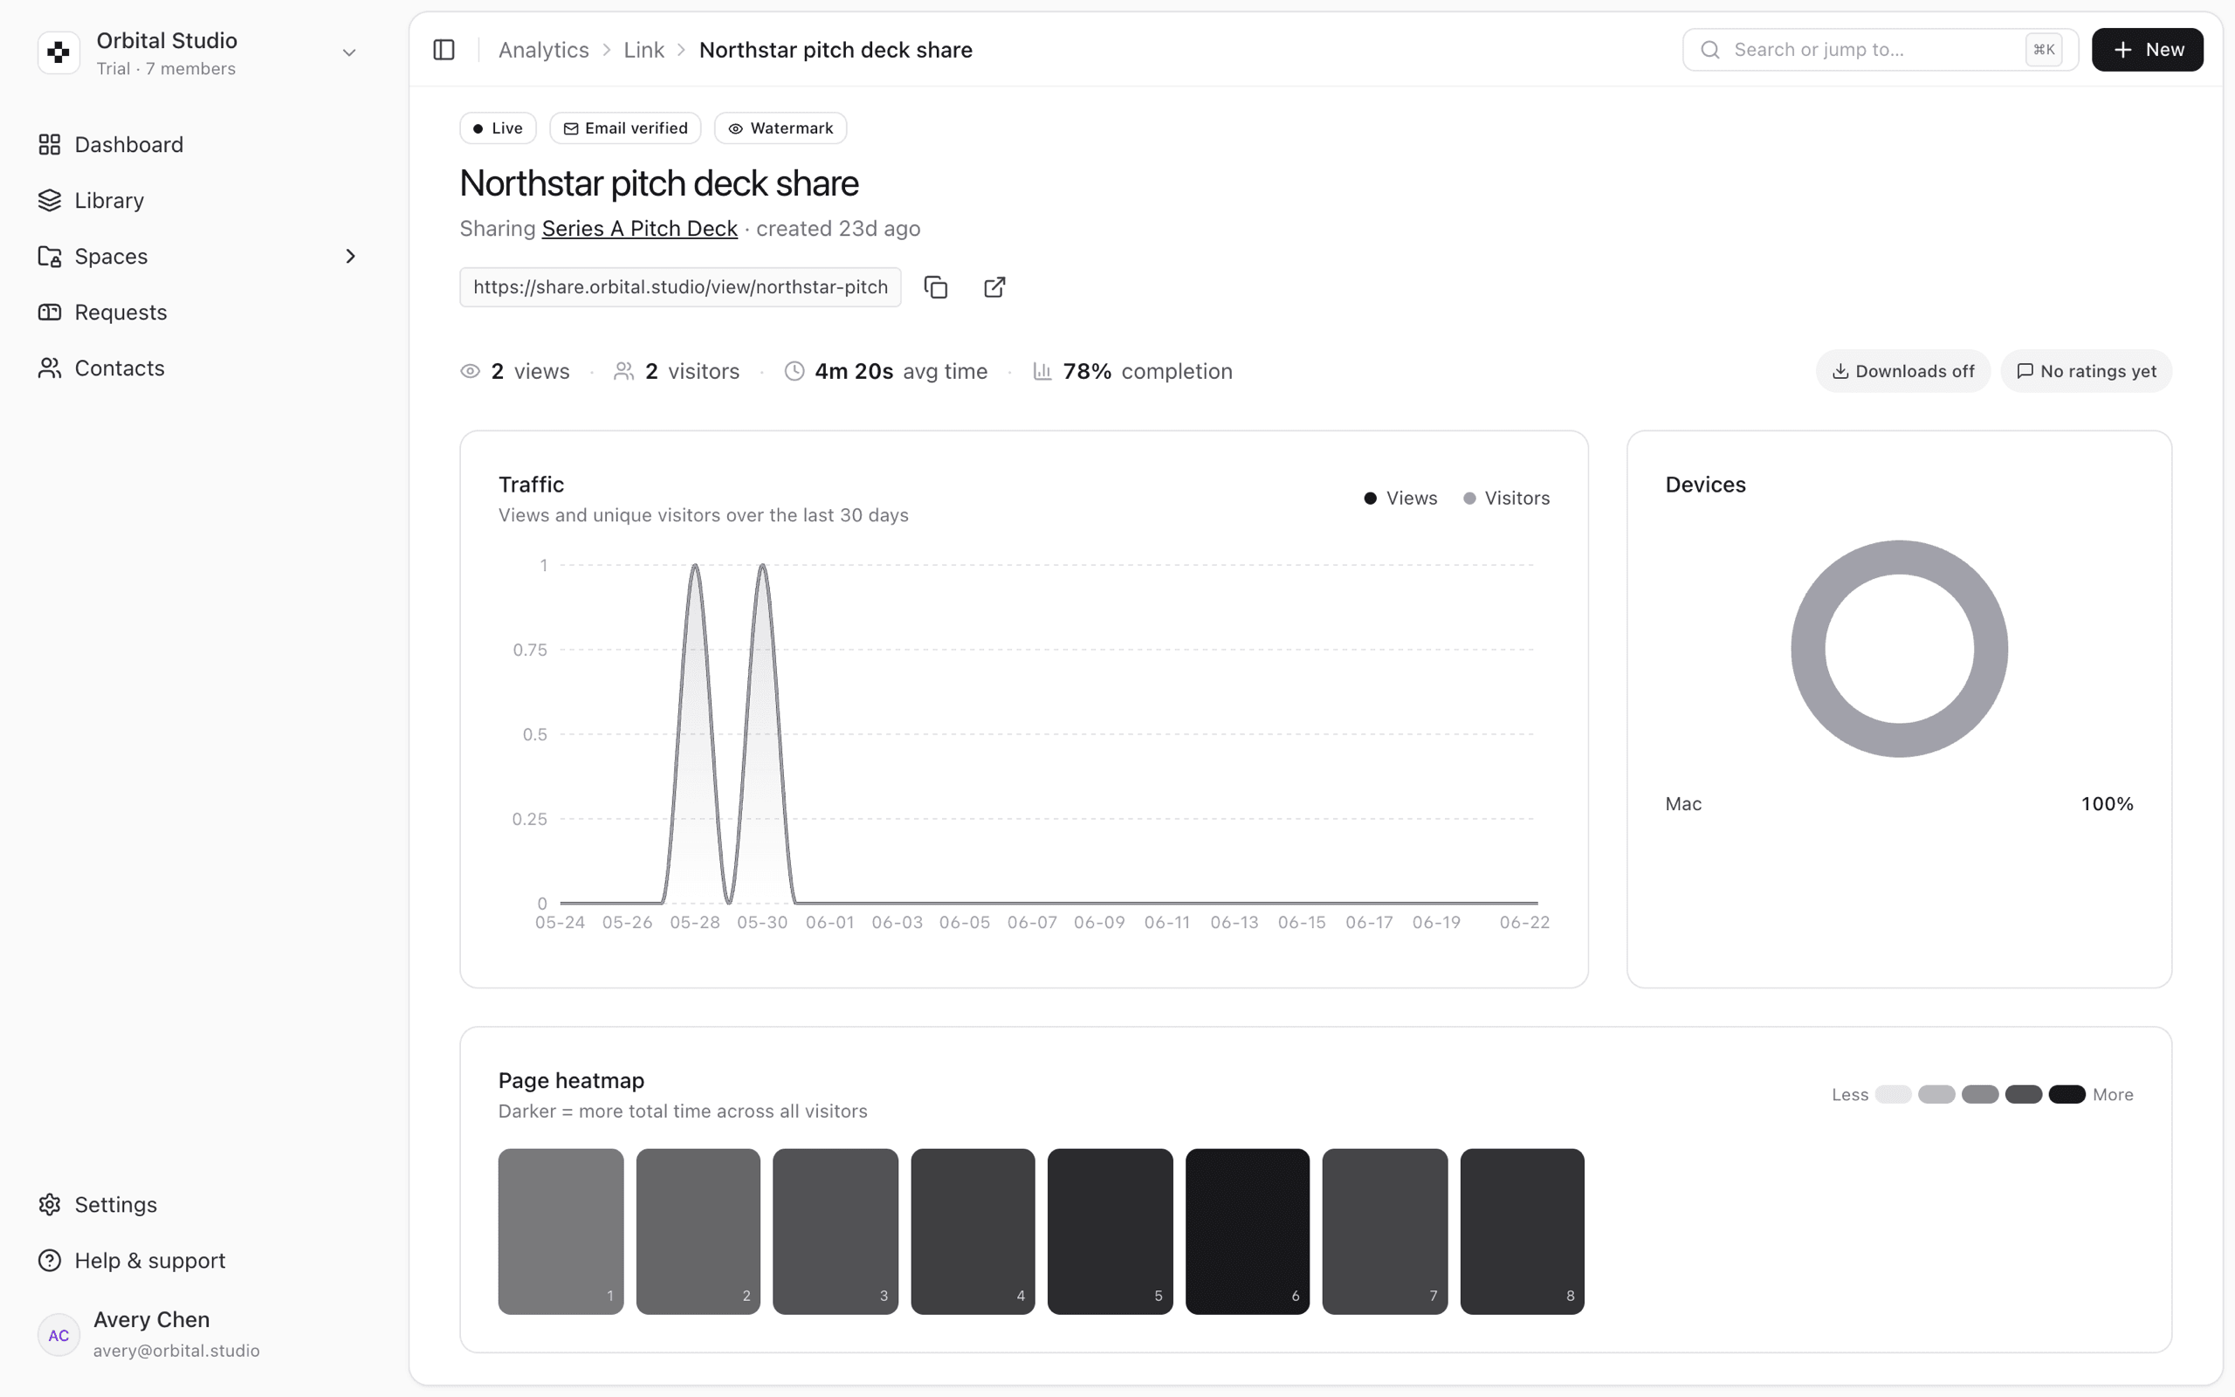Click the Devices donut chart

click(x=1899, y=649)
